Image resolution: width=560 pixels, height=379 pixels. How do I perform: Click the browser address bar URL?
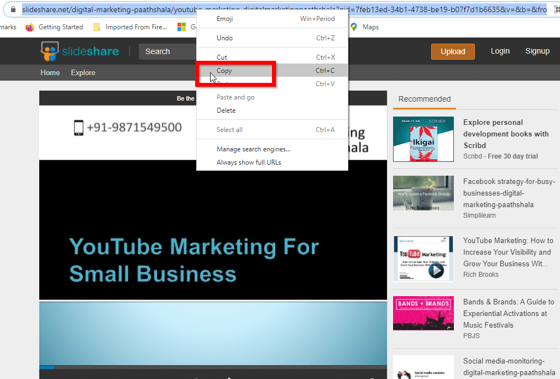[x=284, y=9]
